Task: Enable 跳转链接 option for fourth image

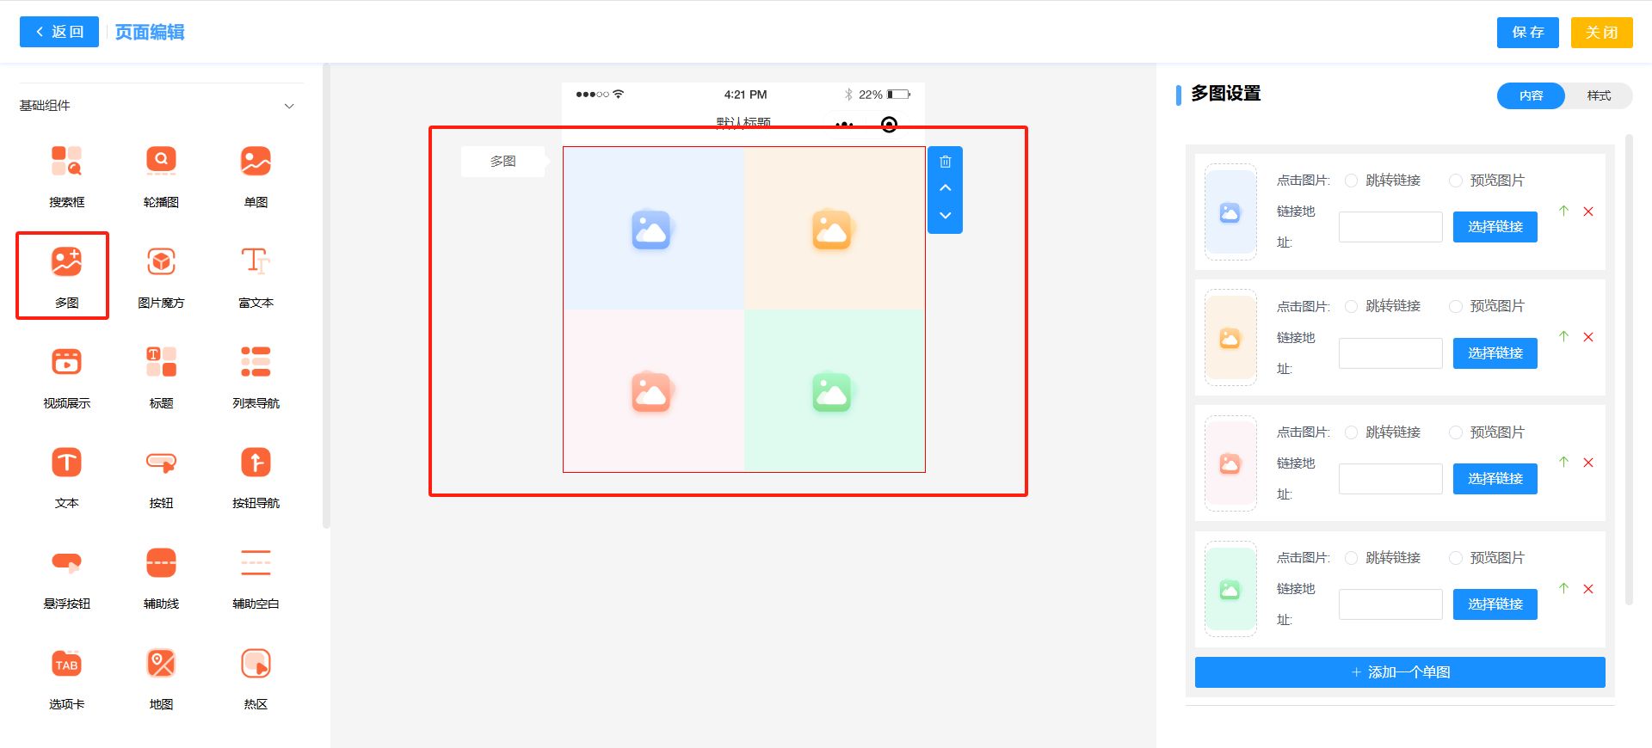Action: point(1352,558)
